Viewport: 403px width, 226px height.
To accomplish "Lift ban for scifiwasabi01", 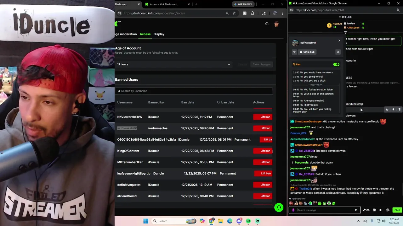I will coord(263,128).
